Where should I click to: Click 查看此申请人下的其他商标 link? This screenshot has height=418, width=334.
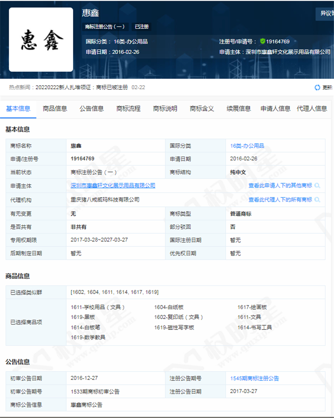click(280, 185)
